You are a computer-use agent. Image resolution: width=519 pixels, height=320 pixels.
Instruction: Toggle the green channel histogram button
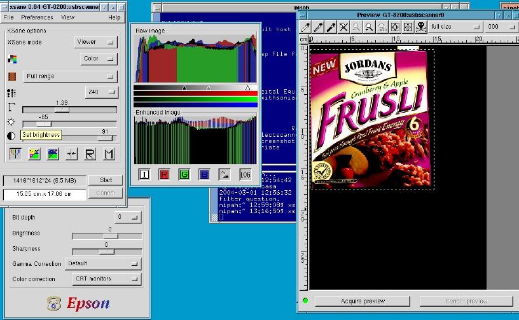[184, 174]
